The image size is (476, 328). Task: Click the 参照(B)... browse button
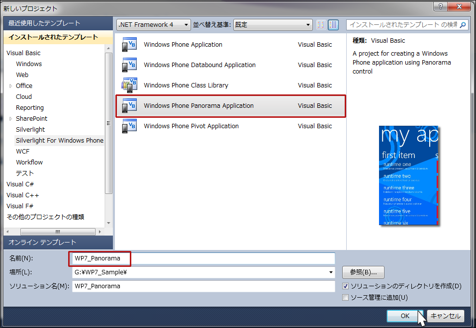(363, 272)
